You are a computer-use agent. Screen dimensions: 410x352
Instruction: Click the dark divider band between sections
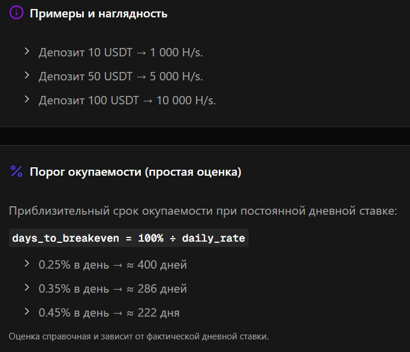(x=205, y=136)
